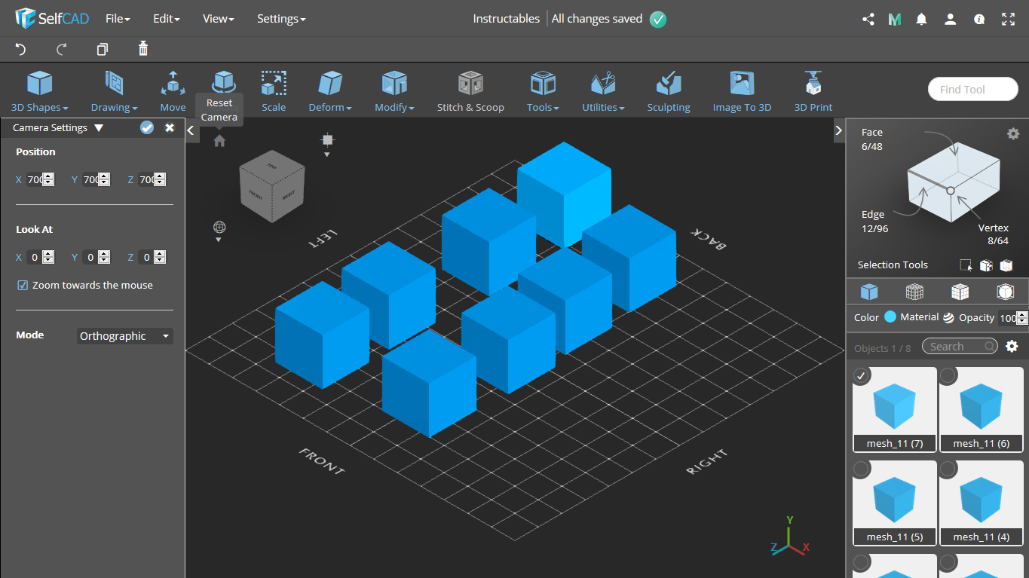The height and width of the screenshot is (578, 1029).
Task: Check the mesh_11 (4) selection circle
Action: click(x=948, y=469)
